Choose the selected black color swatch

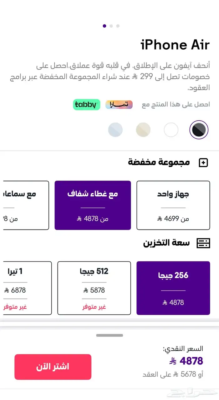pyautogui.click(x=199, y=130)
